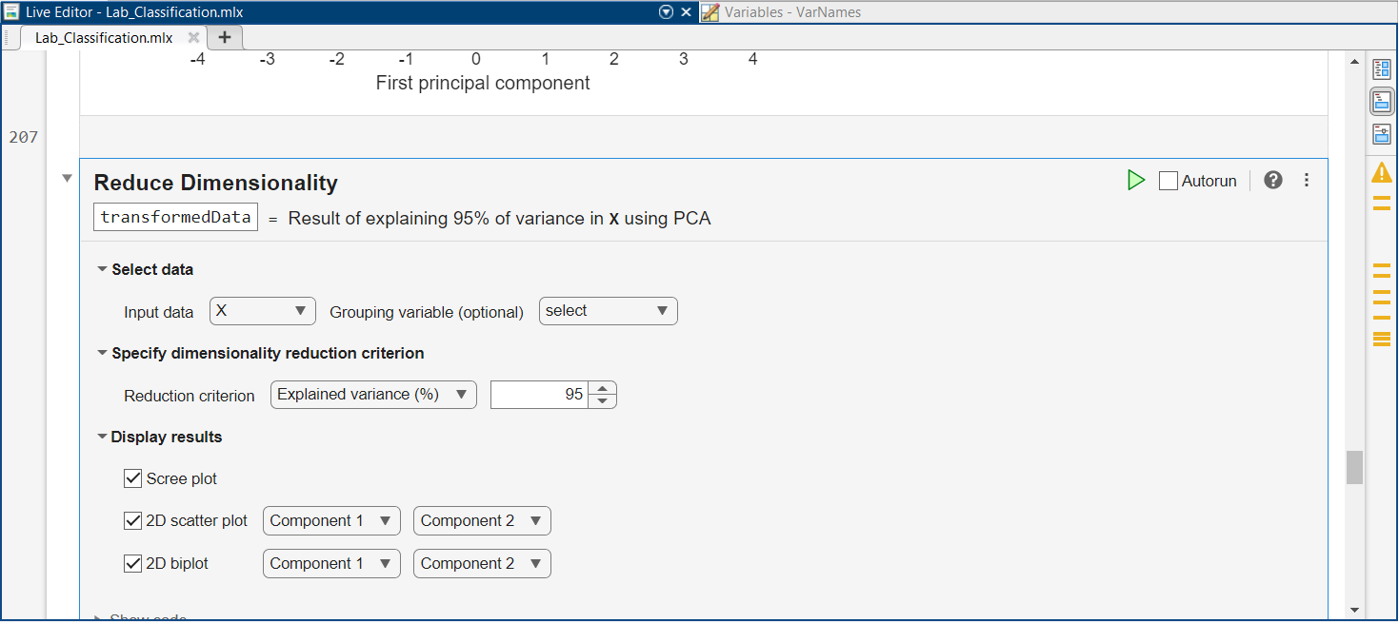Increase explained variance value with up arrow
This screenshot has width=1399, height=623.
coord(602,388)
